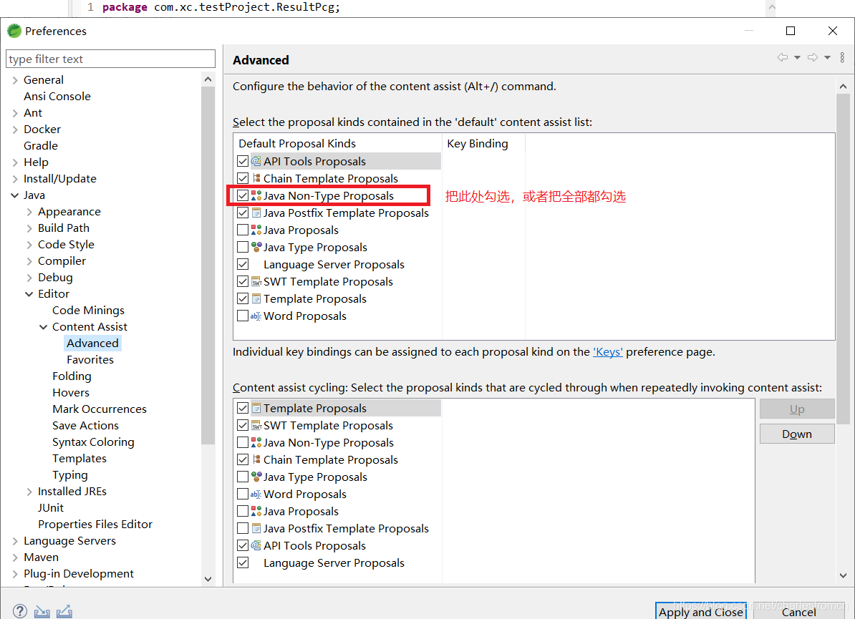Expand the Code Style node

pos(29,245)
